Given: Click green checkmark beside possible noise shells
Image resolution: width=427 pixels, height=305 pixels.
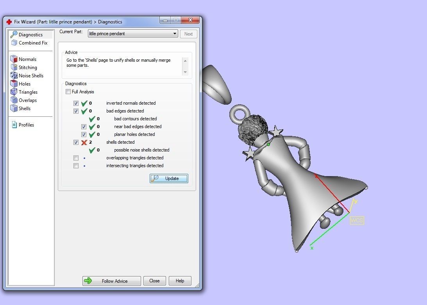Looking at the screenshot, I should point(92,150).
